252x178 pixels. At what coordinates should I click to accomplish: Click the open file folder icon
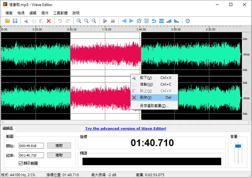click(x=7, y=21)
